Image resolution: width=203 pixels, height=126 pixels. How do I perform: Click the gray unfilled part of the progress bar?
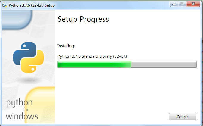pos(164,64)
